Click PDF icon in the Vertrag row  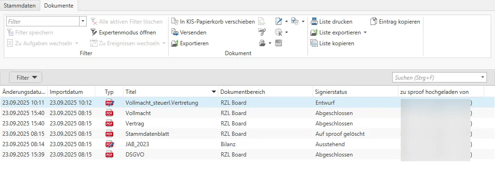(109, 123)
